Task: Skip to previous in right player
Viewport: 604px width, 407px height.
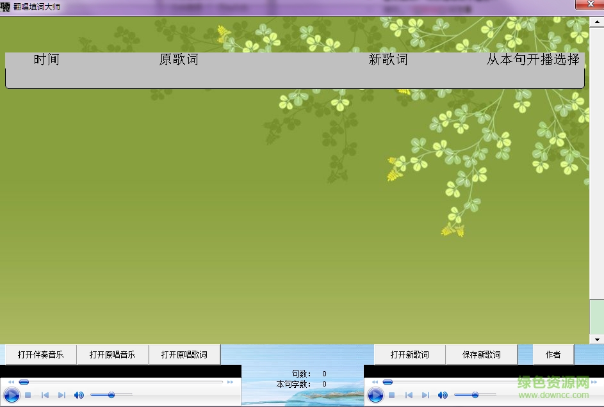Action: point(409,395)
